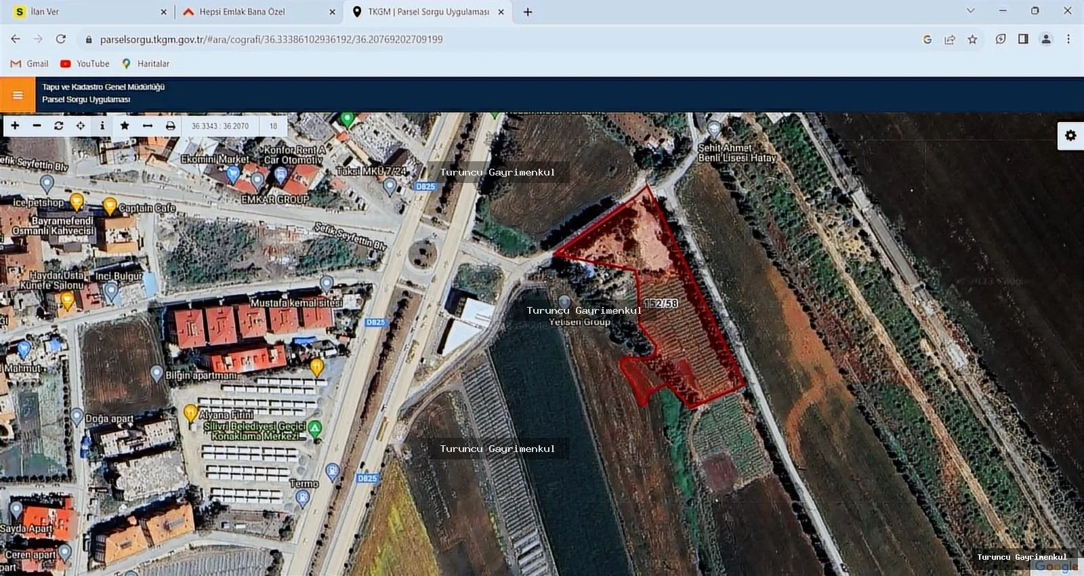The height and width of the screenshot is (576, 1084).
Task: Click the star favorites tool on map
Action: pos(125,125)
